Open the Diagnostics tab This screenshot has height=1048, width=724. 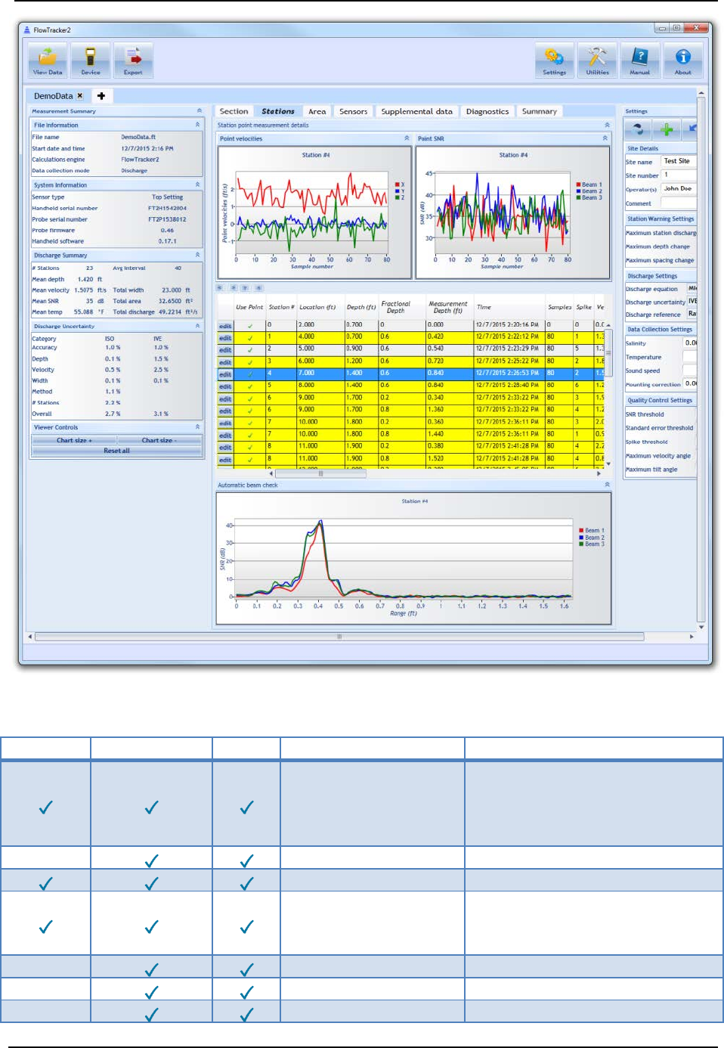[487, 111]
